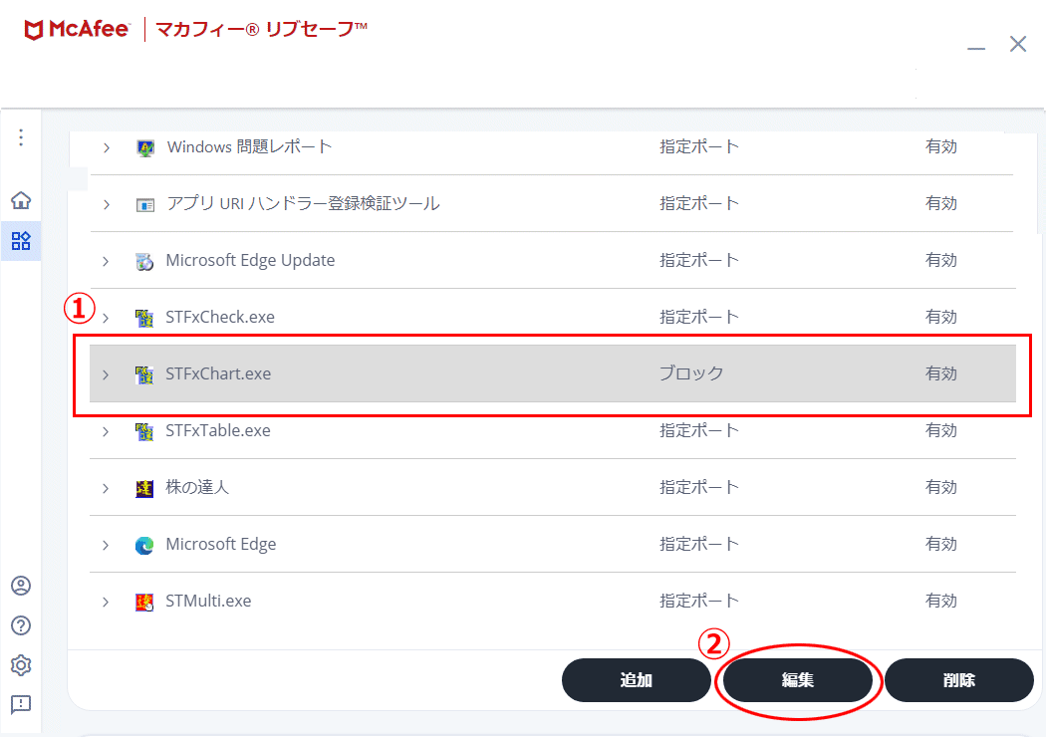The height and width of the screenshot is (737, 1046).
Task: Expand the STFxChart.exe row
Action: (106, 374)
